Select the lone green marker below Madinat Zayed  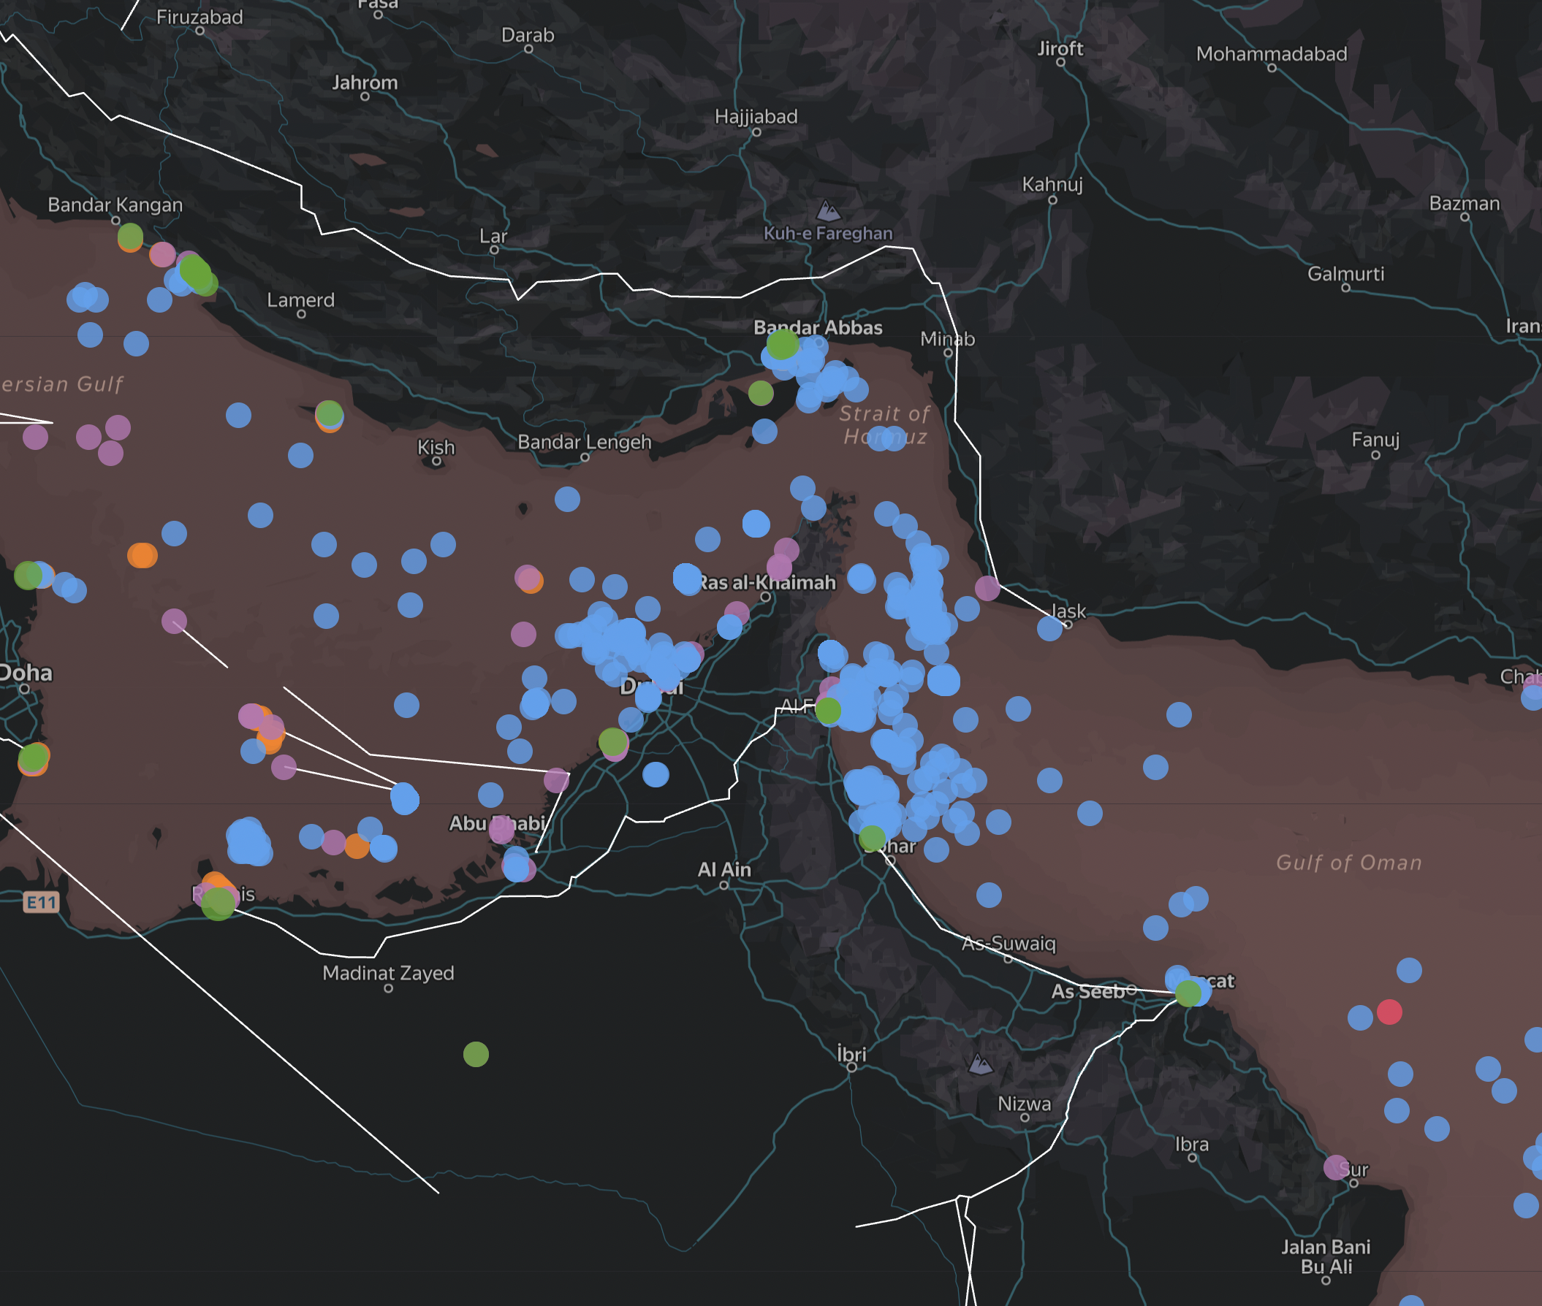click(476, 1053)
